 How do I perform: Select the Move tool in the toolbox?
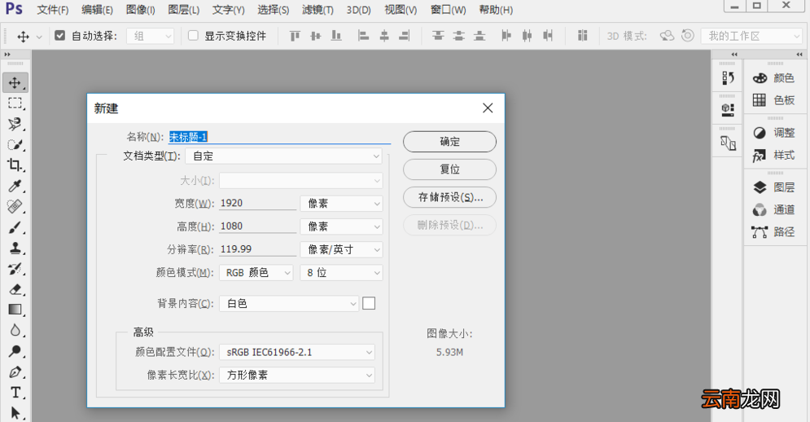15,83
